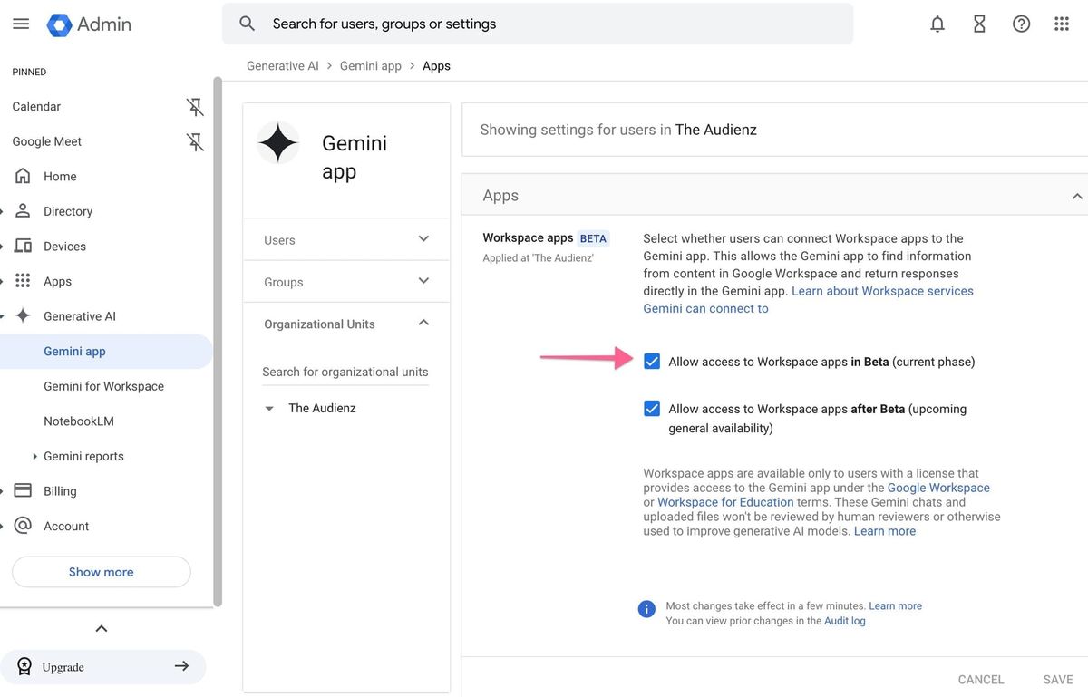The width and height of the screenshot is (1088, 697).
Task: Open the hamburger navigation menu
Action: point(20,23)
